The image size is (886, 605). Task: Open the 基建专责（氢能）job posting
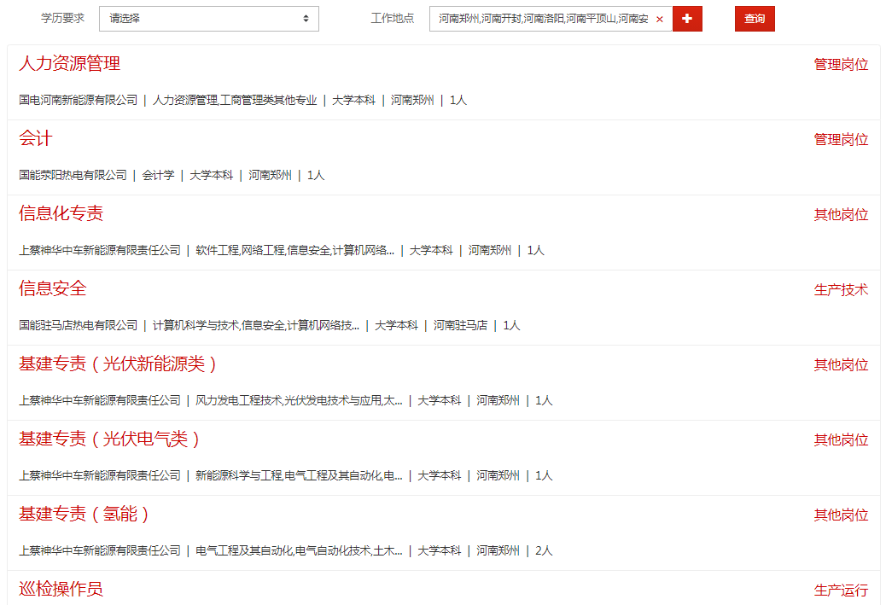coord(85,515)
